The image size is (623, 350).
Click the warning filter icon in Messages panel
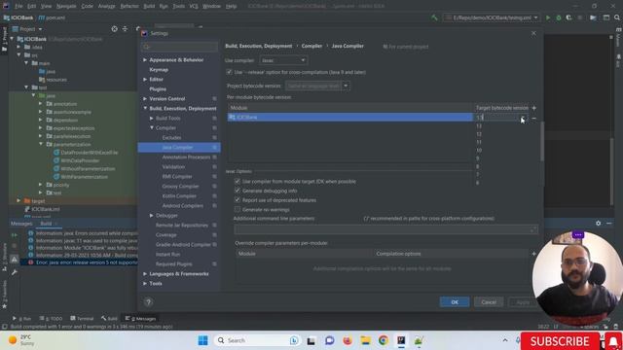click(x=15, y=260)
